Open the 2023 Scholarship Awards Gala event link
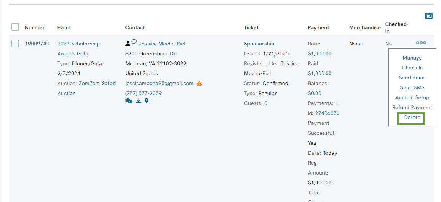 click(78, 48)
